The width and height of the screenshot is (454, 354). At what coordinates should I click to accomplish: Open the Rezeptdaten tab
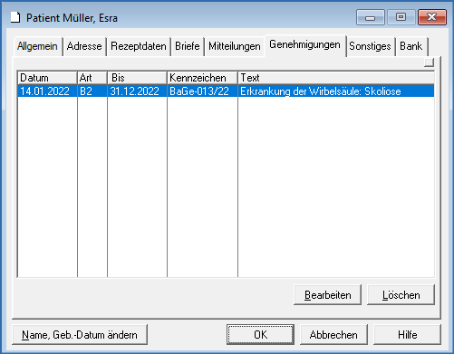pyautogui.click(x=139, y=46)
